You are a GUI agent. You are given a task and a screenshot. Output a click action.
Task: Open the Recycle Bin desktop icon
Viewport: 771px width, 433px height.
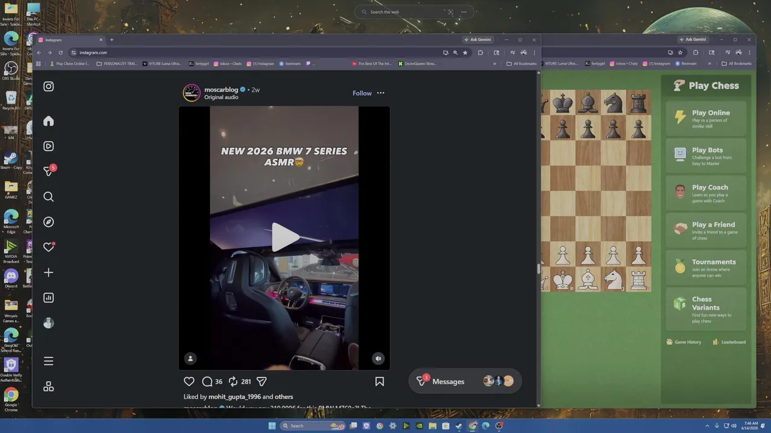pos(11,100)
